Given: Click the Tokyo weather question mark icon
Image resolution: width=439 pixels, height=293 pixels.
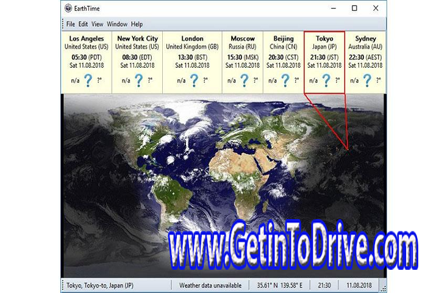Looking at the screenshot, I should (326, 81).
